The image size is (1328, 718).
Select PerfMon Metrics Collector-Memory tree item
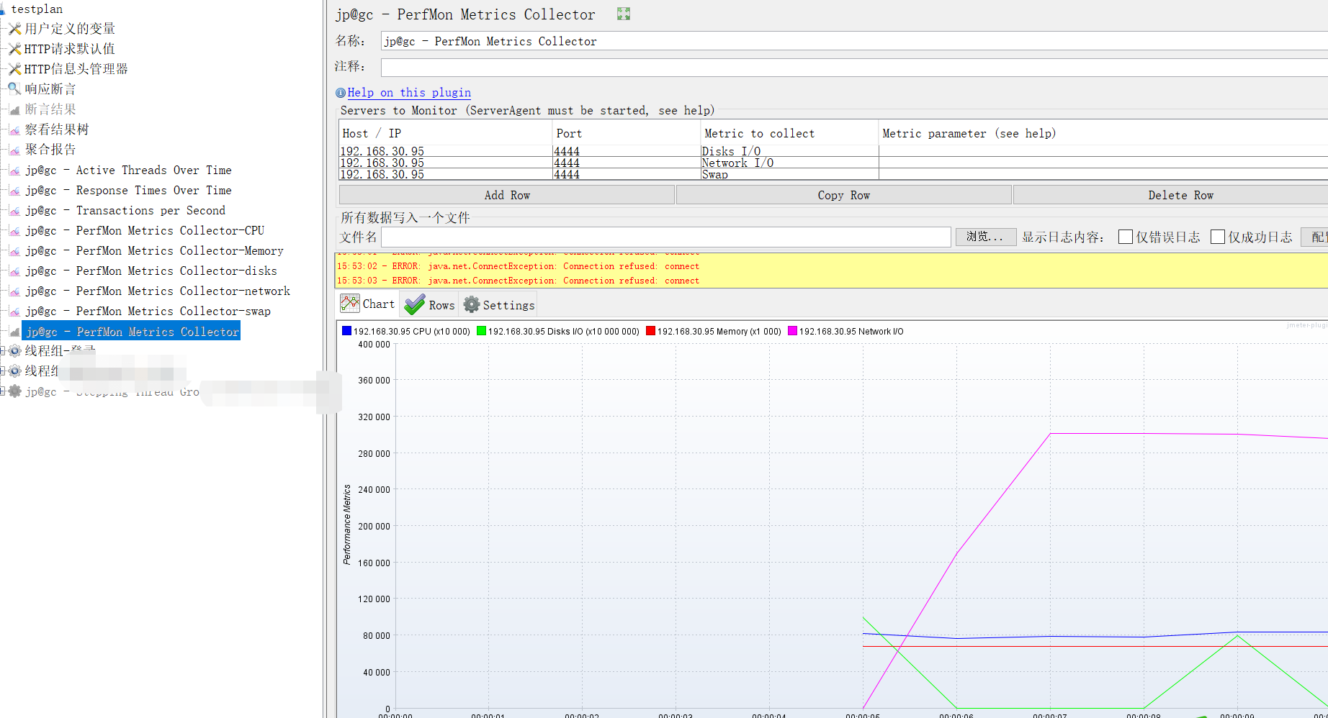[154, 251]
